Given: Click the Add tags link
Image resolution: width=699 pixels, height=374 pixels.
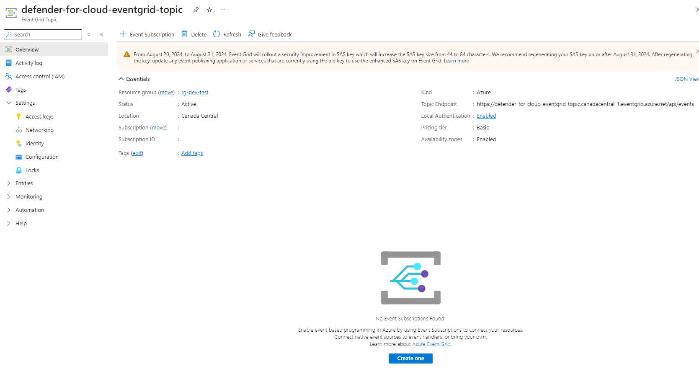Looking at the screenshot, I should pos(192,153).
